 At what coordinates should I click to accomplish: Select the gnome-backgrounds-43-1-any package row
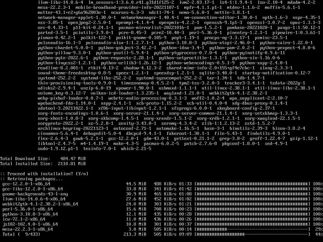tap(161, 194)
